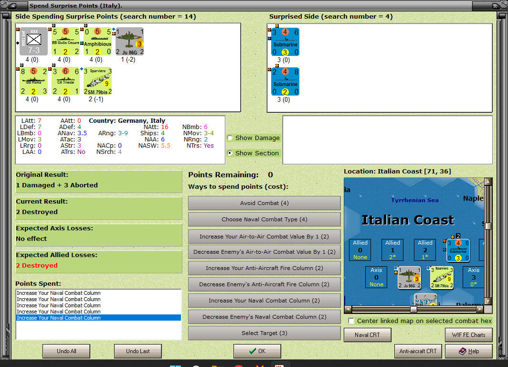Click the map vertical scrollbar down arrow
Image resolution: width=508 pixels, height=367 pixels.
[x=488, y=302]
